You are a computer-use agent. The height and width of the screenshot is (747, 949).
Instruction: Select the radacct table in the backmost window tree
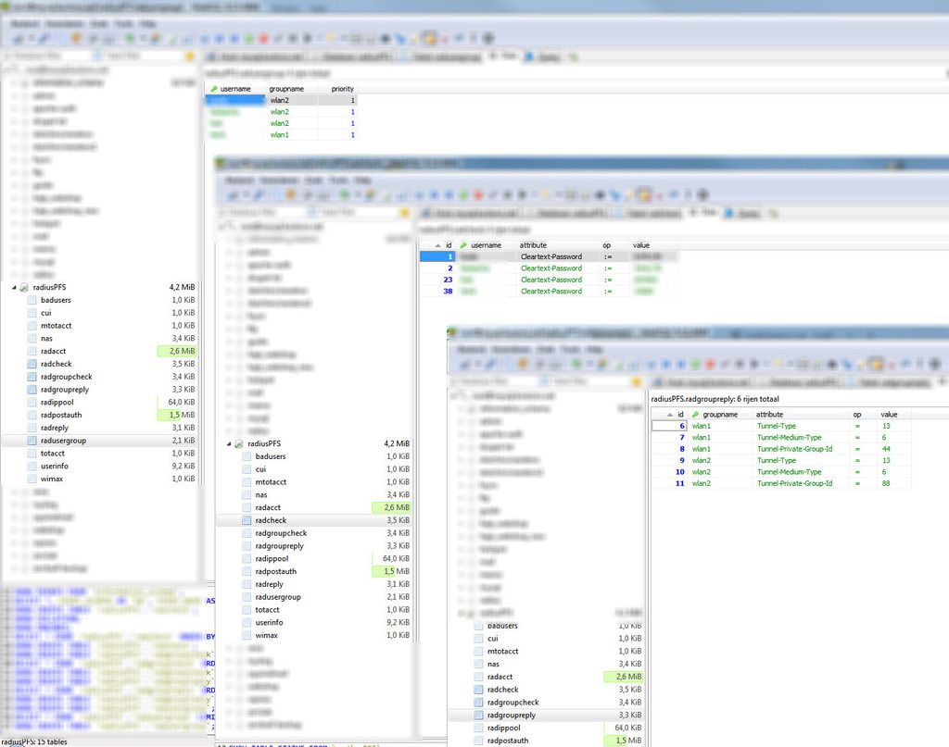[x=53, y=351]
